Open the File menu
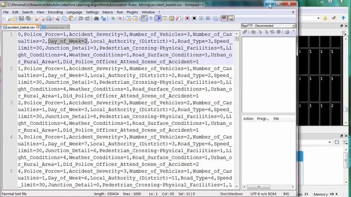 (x=5, y=12)
